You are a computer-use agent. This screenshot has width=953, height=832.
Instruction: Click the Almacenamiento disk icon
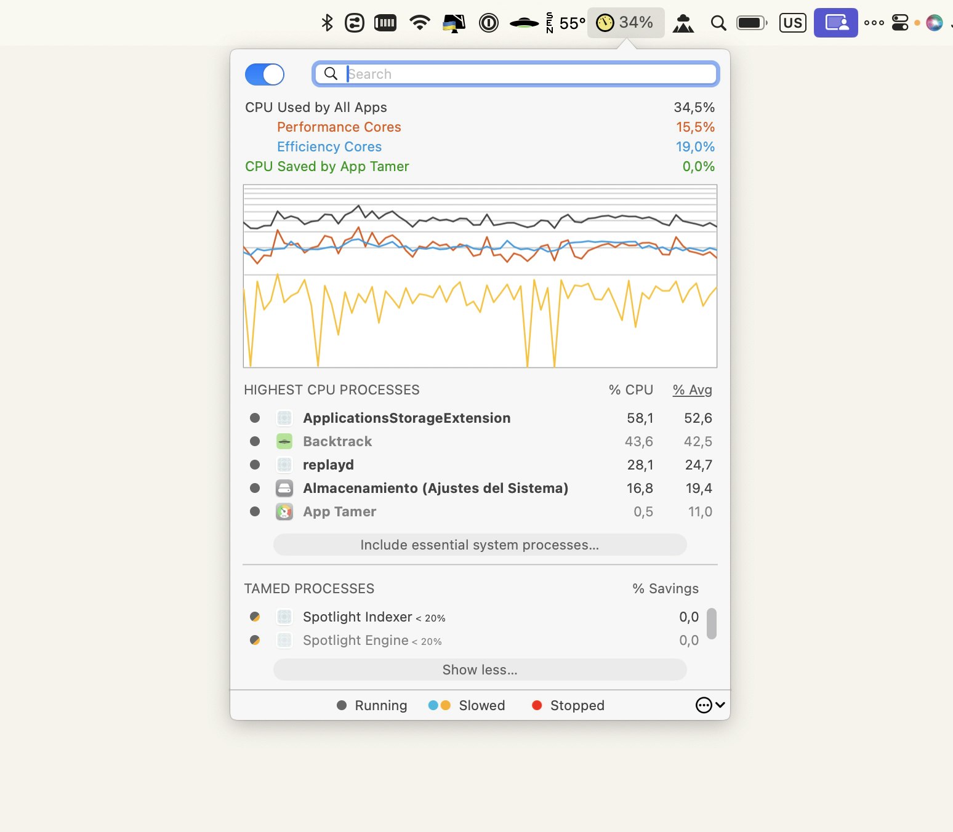tap(284, 489)
